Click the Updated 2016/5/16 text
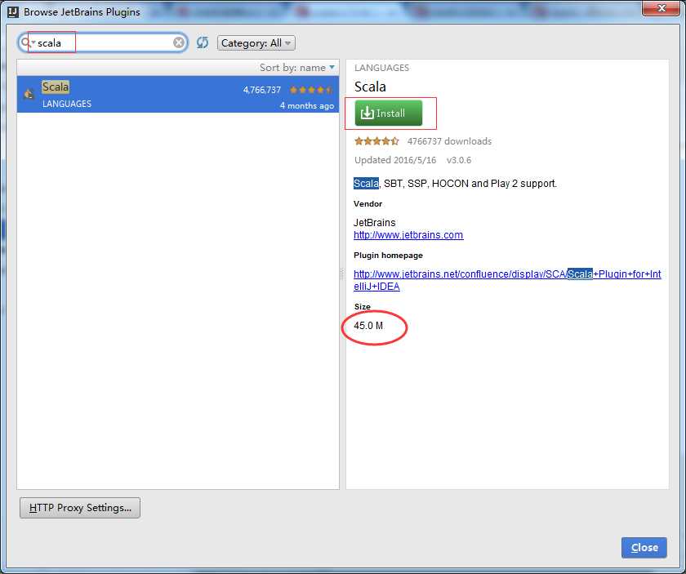This screenshot has height=574, width=686. pos(395,160)
